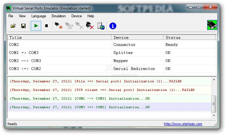The image size is (226, 135).
Task: Select COM3 <=> COM2 Initialization OK log entry
Action: click(109, 107)
